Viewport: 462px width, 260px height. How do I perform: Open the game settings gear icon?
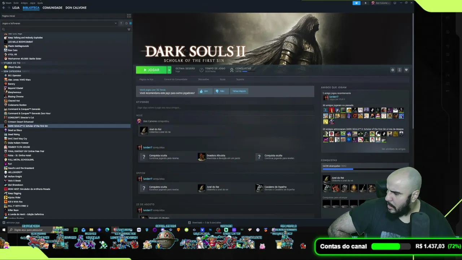393,70
